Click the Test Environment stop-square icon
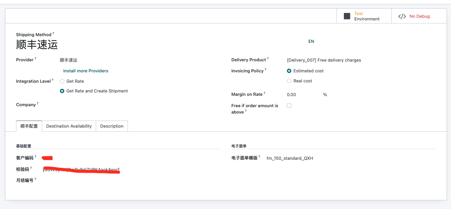The width and height of the screenshot is (451, 209). [x=347, y=16]
